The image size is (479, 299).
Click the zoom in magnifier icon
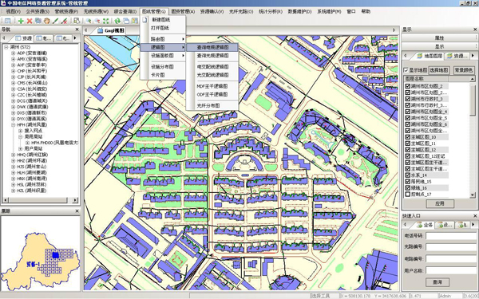coord(89,21)
